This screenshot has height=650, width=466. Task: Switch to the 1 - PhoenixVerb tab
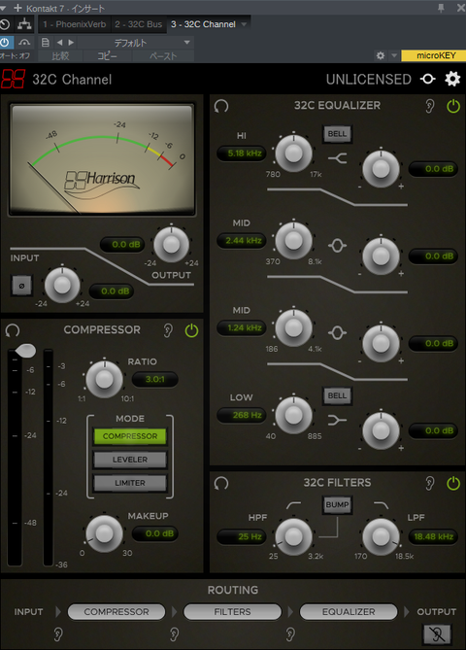[74, 24]
